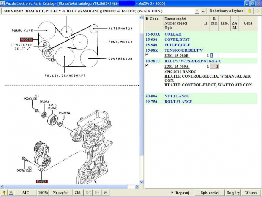Select part number ZJ01-15-909A
262x197 pixels.
click(x=177, y=67)
